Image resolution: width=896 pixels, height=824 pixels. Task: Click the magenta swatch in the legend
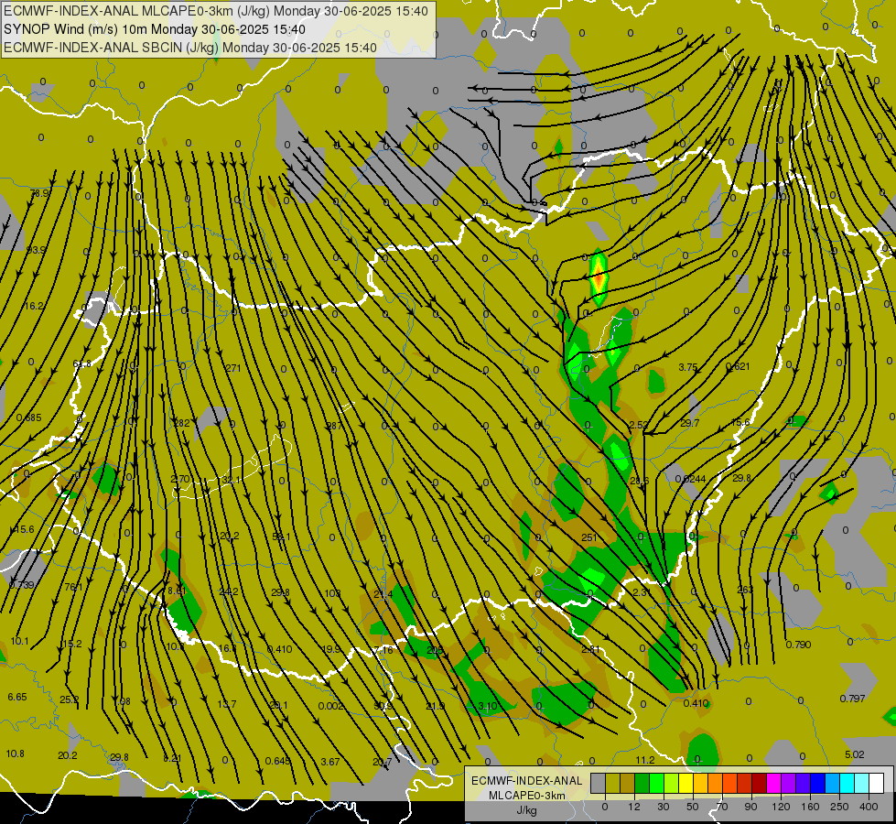(774, 784)
